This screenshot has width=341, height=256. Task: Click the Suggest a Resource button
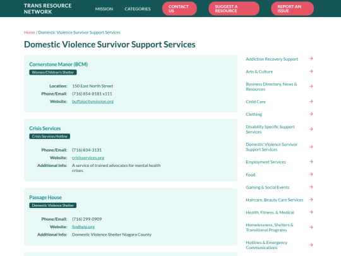pos(234,9)
